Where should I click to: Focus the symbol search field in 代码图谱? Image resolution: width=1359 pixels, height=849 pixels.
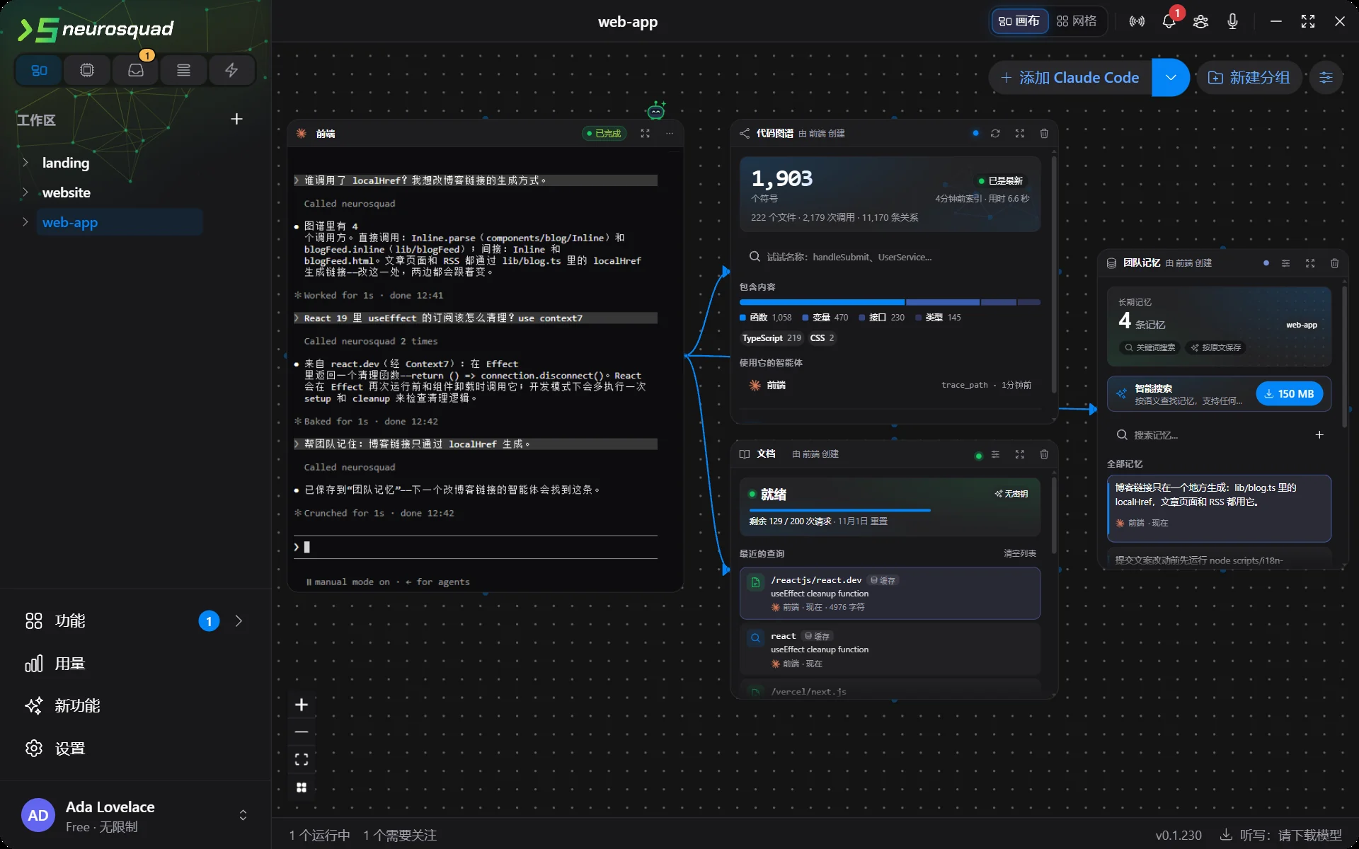click(x=890, y=257)
